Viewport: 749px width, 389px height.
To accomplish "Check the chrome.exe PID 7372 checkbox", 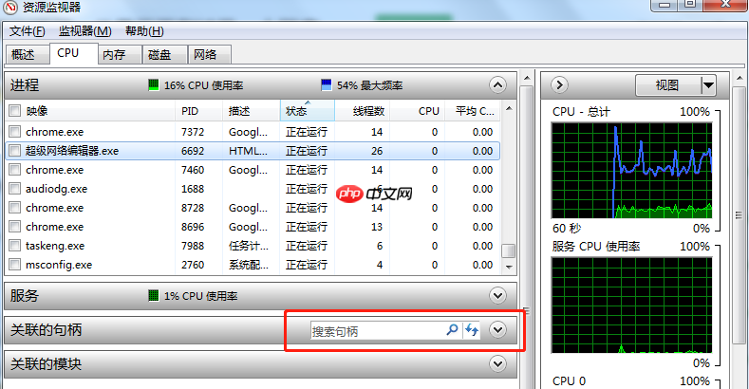I will [x=15, y=131].
